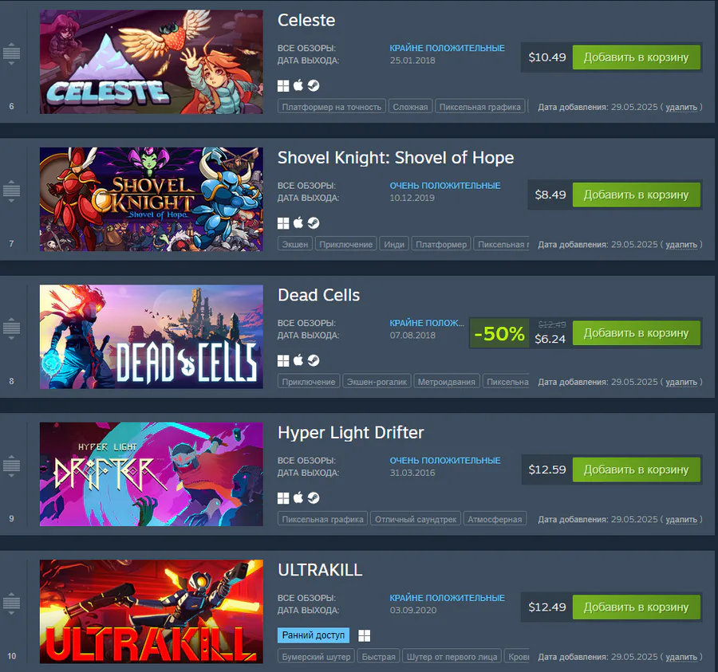The image size is (718, 672).
Task: Click the drag handle next to ULTRAKILL
Action: pos(11,603)
